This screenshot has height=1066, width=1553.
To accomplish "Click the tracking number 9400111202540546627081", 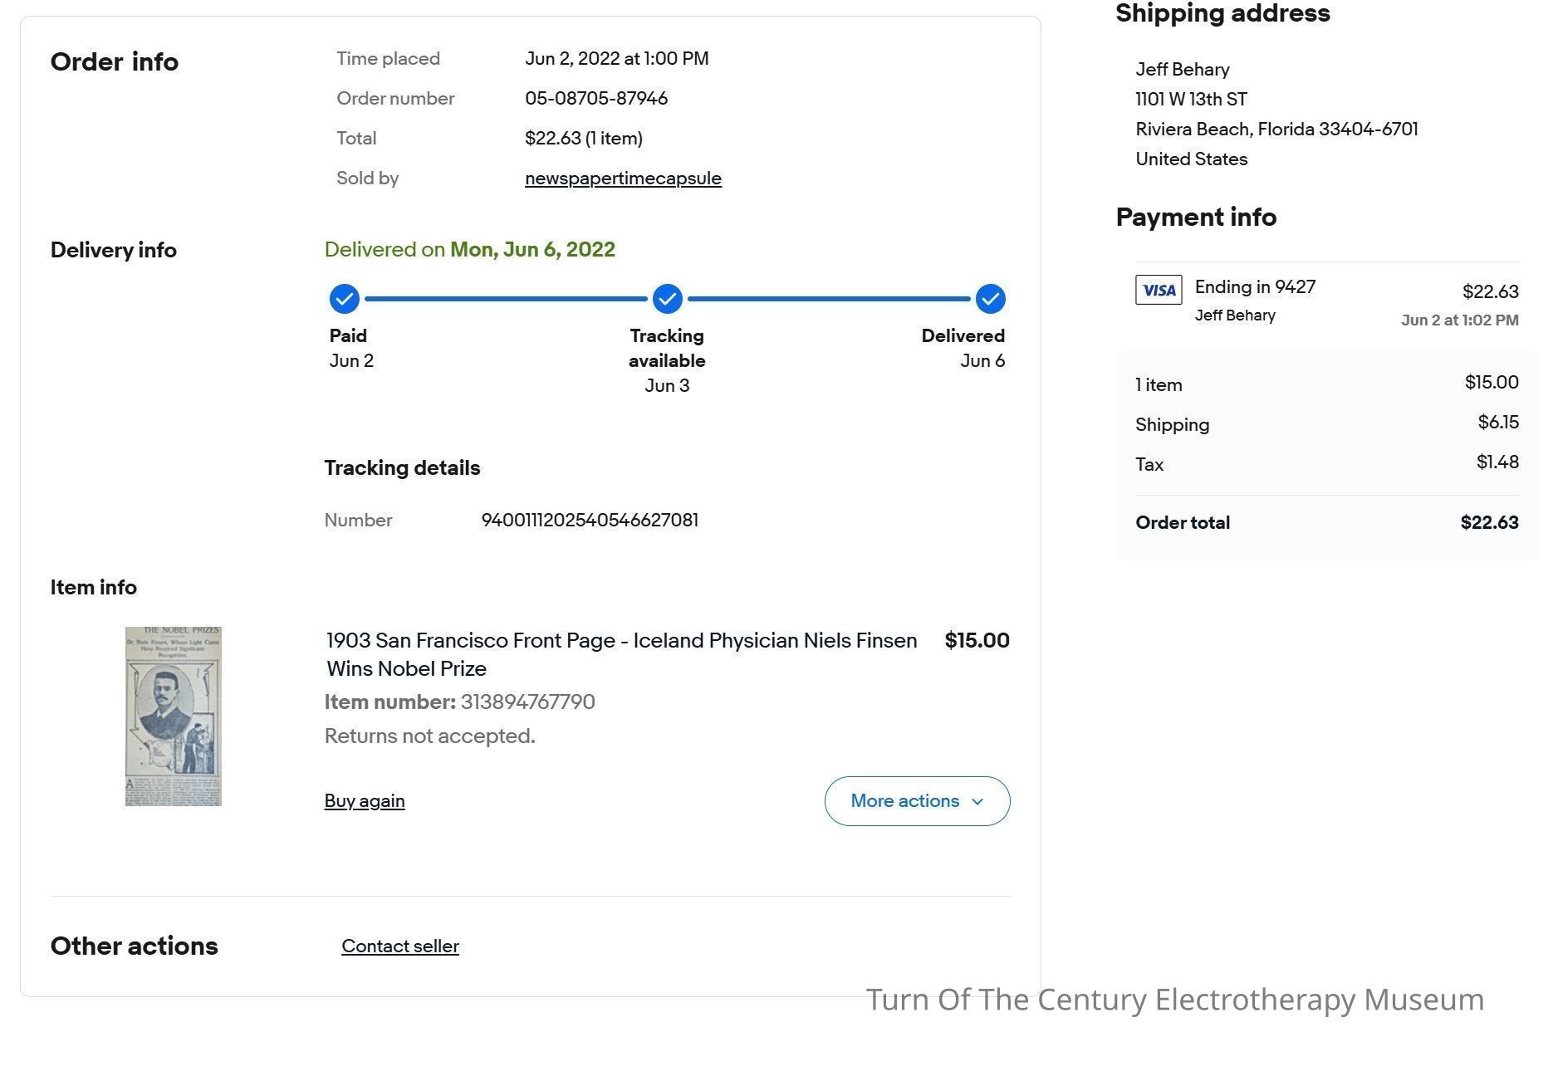I will coord(590,521).
